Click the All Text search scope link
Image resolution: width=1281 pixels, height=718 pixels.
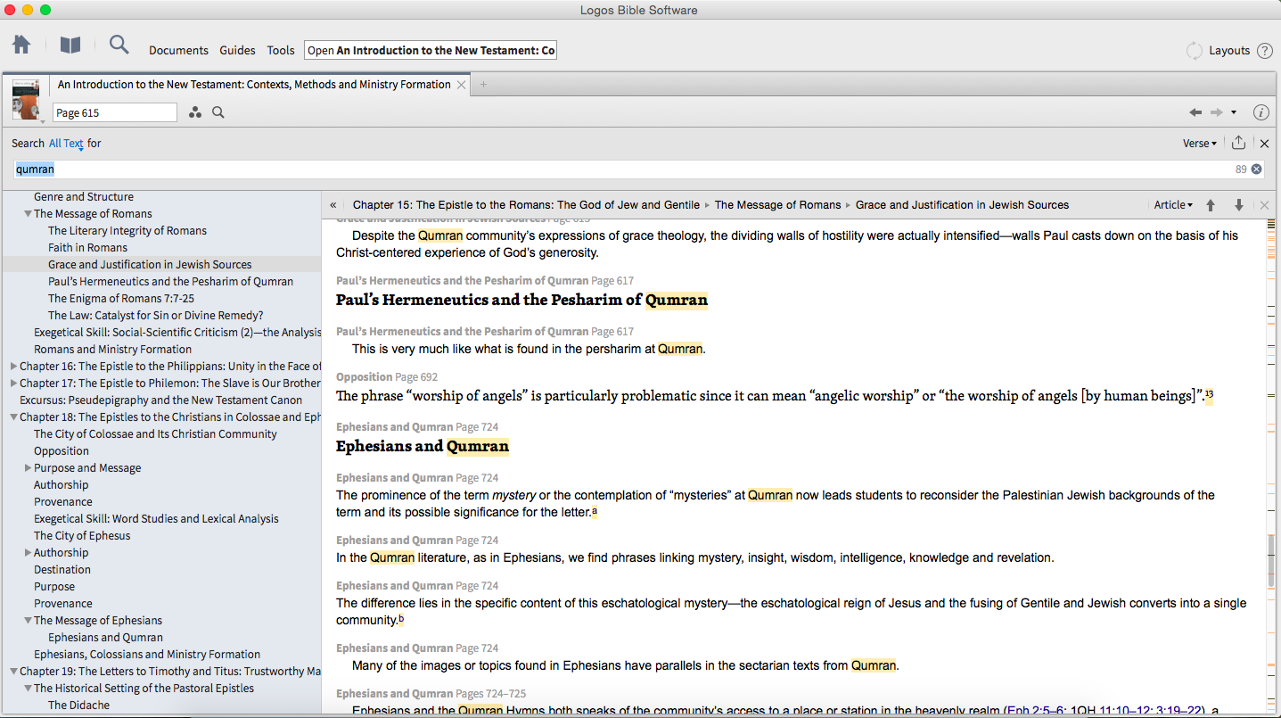(x=66, y=143)
